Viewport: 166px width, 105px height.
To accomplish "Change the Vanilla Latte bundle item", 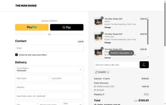I will (x=108, y=43).
